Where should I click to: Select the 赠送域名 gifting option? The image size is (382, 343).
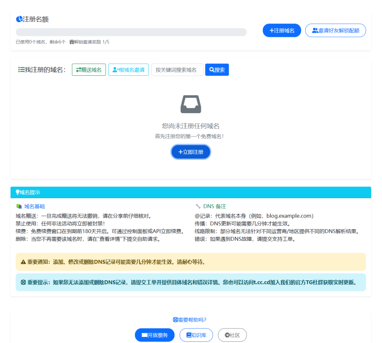88,69
